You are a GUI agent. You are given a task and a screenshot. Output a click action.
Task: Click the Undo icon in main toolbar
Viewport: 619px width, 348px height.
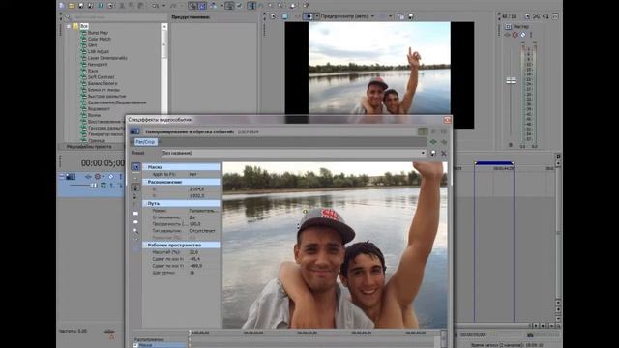[x=155, y=6]
